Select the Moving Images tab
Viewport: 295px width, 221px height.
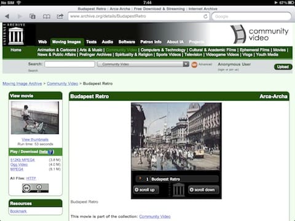click(x=66, y=42)
